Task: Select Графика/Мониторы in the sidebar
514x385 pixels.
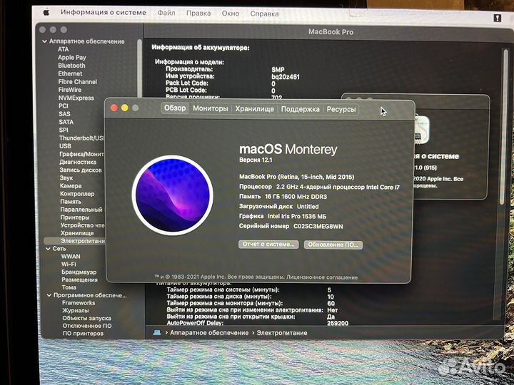Action: pyautogui.click(x=82, y=154)
